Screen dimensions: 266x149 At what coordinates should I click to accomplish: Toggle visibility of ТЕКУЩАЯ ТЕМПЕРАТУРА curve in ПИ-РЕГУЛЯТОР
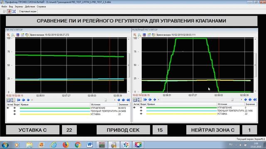(15, 111)
